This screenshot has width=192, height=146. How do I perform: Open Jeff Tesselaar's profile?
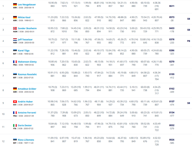pos(25,39)
